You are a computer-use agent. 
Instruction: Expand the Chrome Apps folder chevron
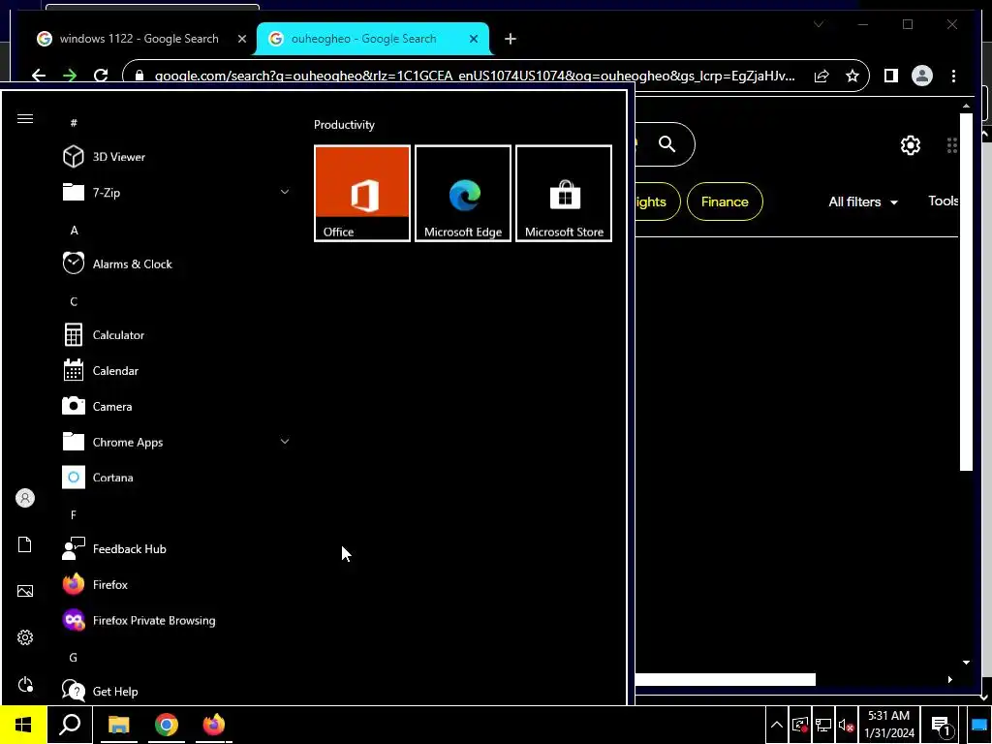(x=285, y=442)
